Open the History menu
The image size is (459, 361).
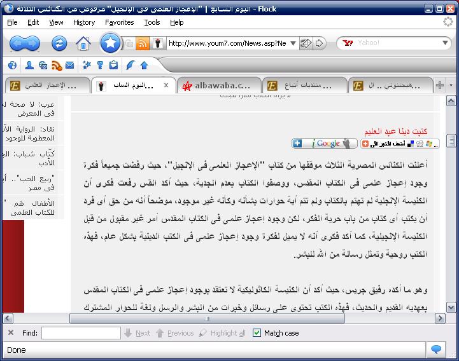click(x=83, y=22)
